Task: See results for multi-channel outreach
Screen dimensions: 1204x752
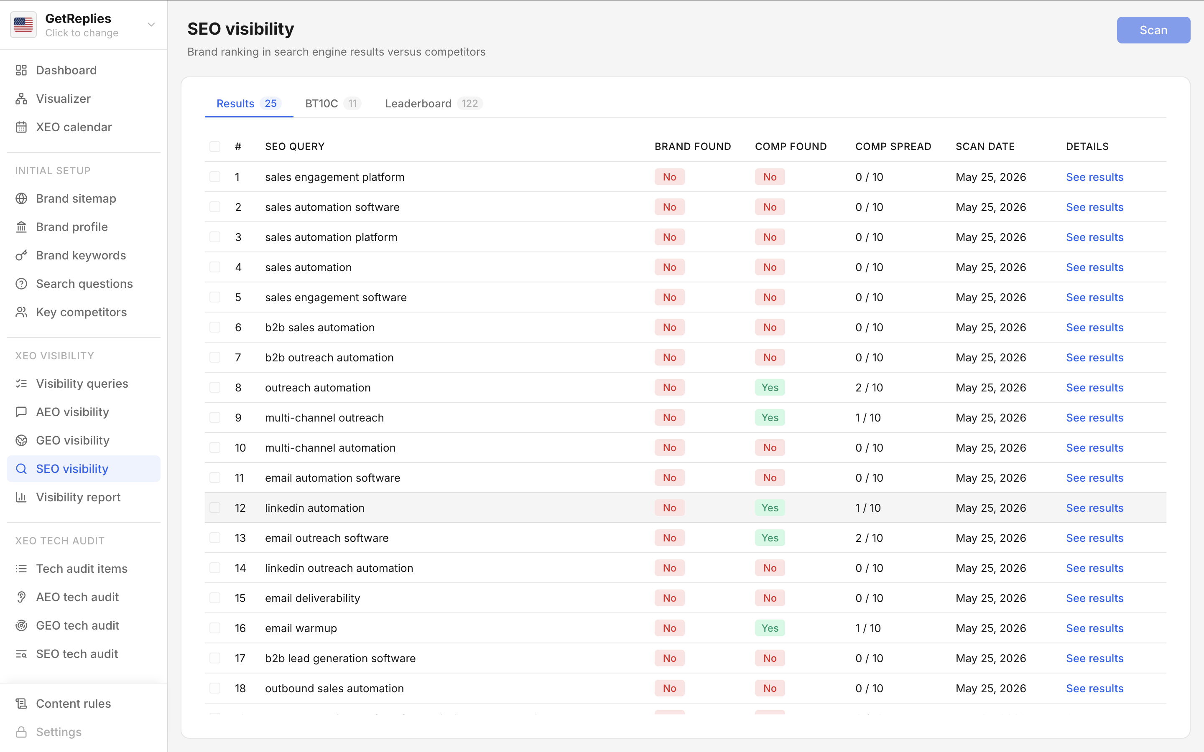Action: pos(1094,418)
